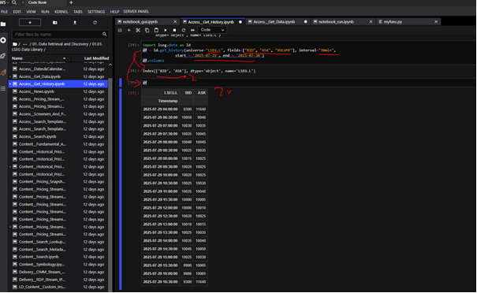Viewport: 477px width, 293px height.
Task: Open Access__Screeners_And_P... notebook
Action: 58,114
